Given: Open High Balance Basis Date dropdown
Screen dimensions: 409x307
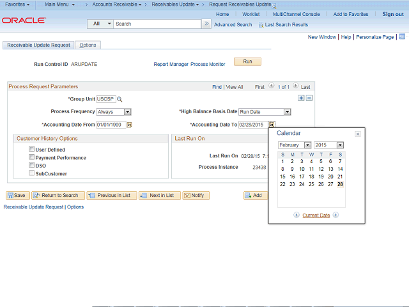Looking at the screenshot, I should pos(287,112).
